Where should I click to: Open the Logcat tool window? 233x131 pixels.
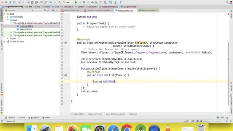pyautogui.click(x=34, y=118)
